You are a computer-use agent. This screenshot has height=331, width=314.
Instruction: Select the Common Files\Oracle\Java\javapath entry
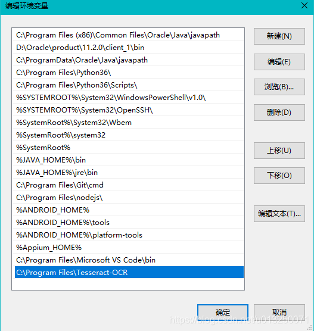[x=128, y=35]
